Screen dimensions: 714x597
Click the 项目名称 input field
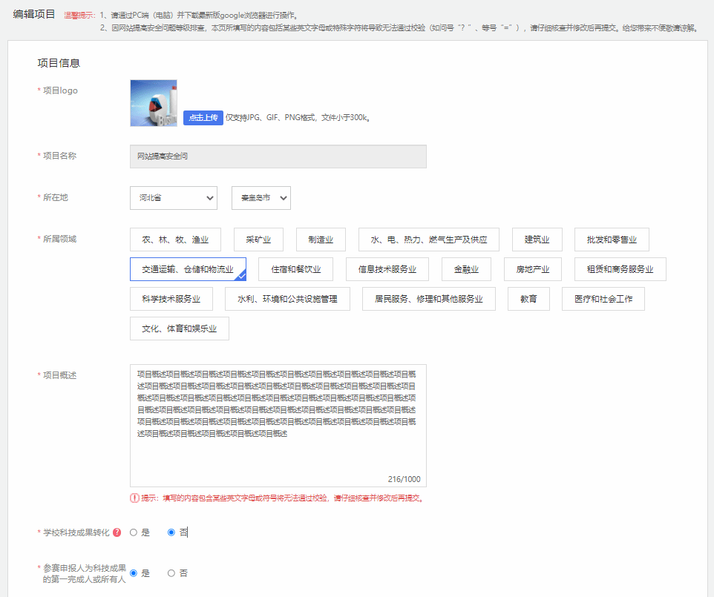pyautogui.click(x=278, y=156)
